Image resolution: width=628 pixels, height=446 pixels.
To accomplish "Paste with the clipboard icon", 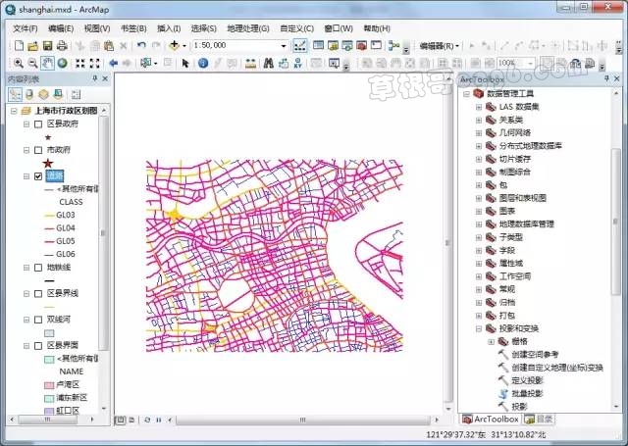I will 109,46.
